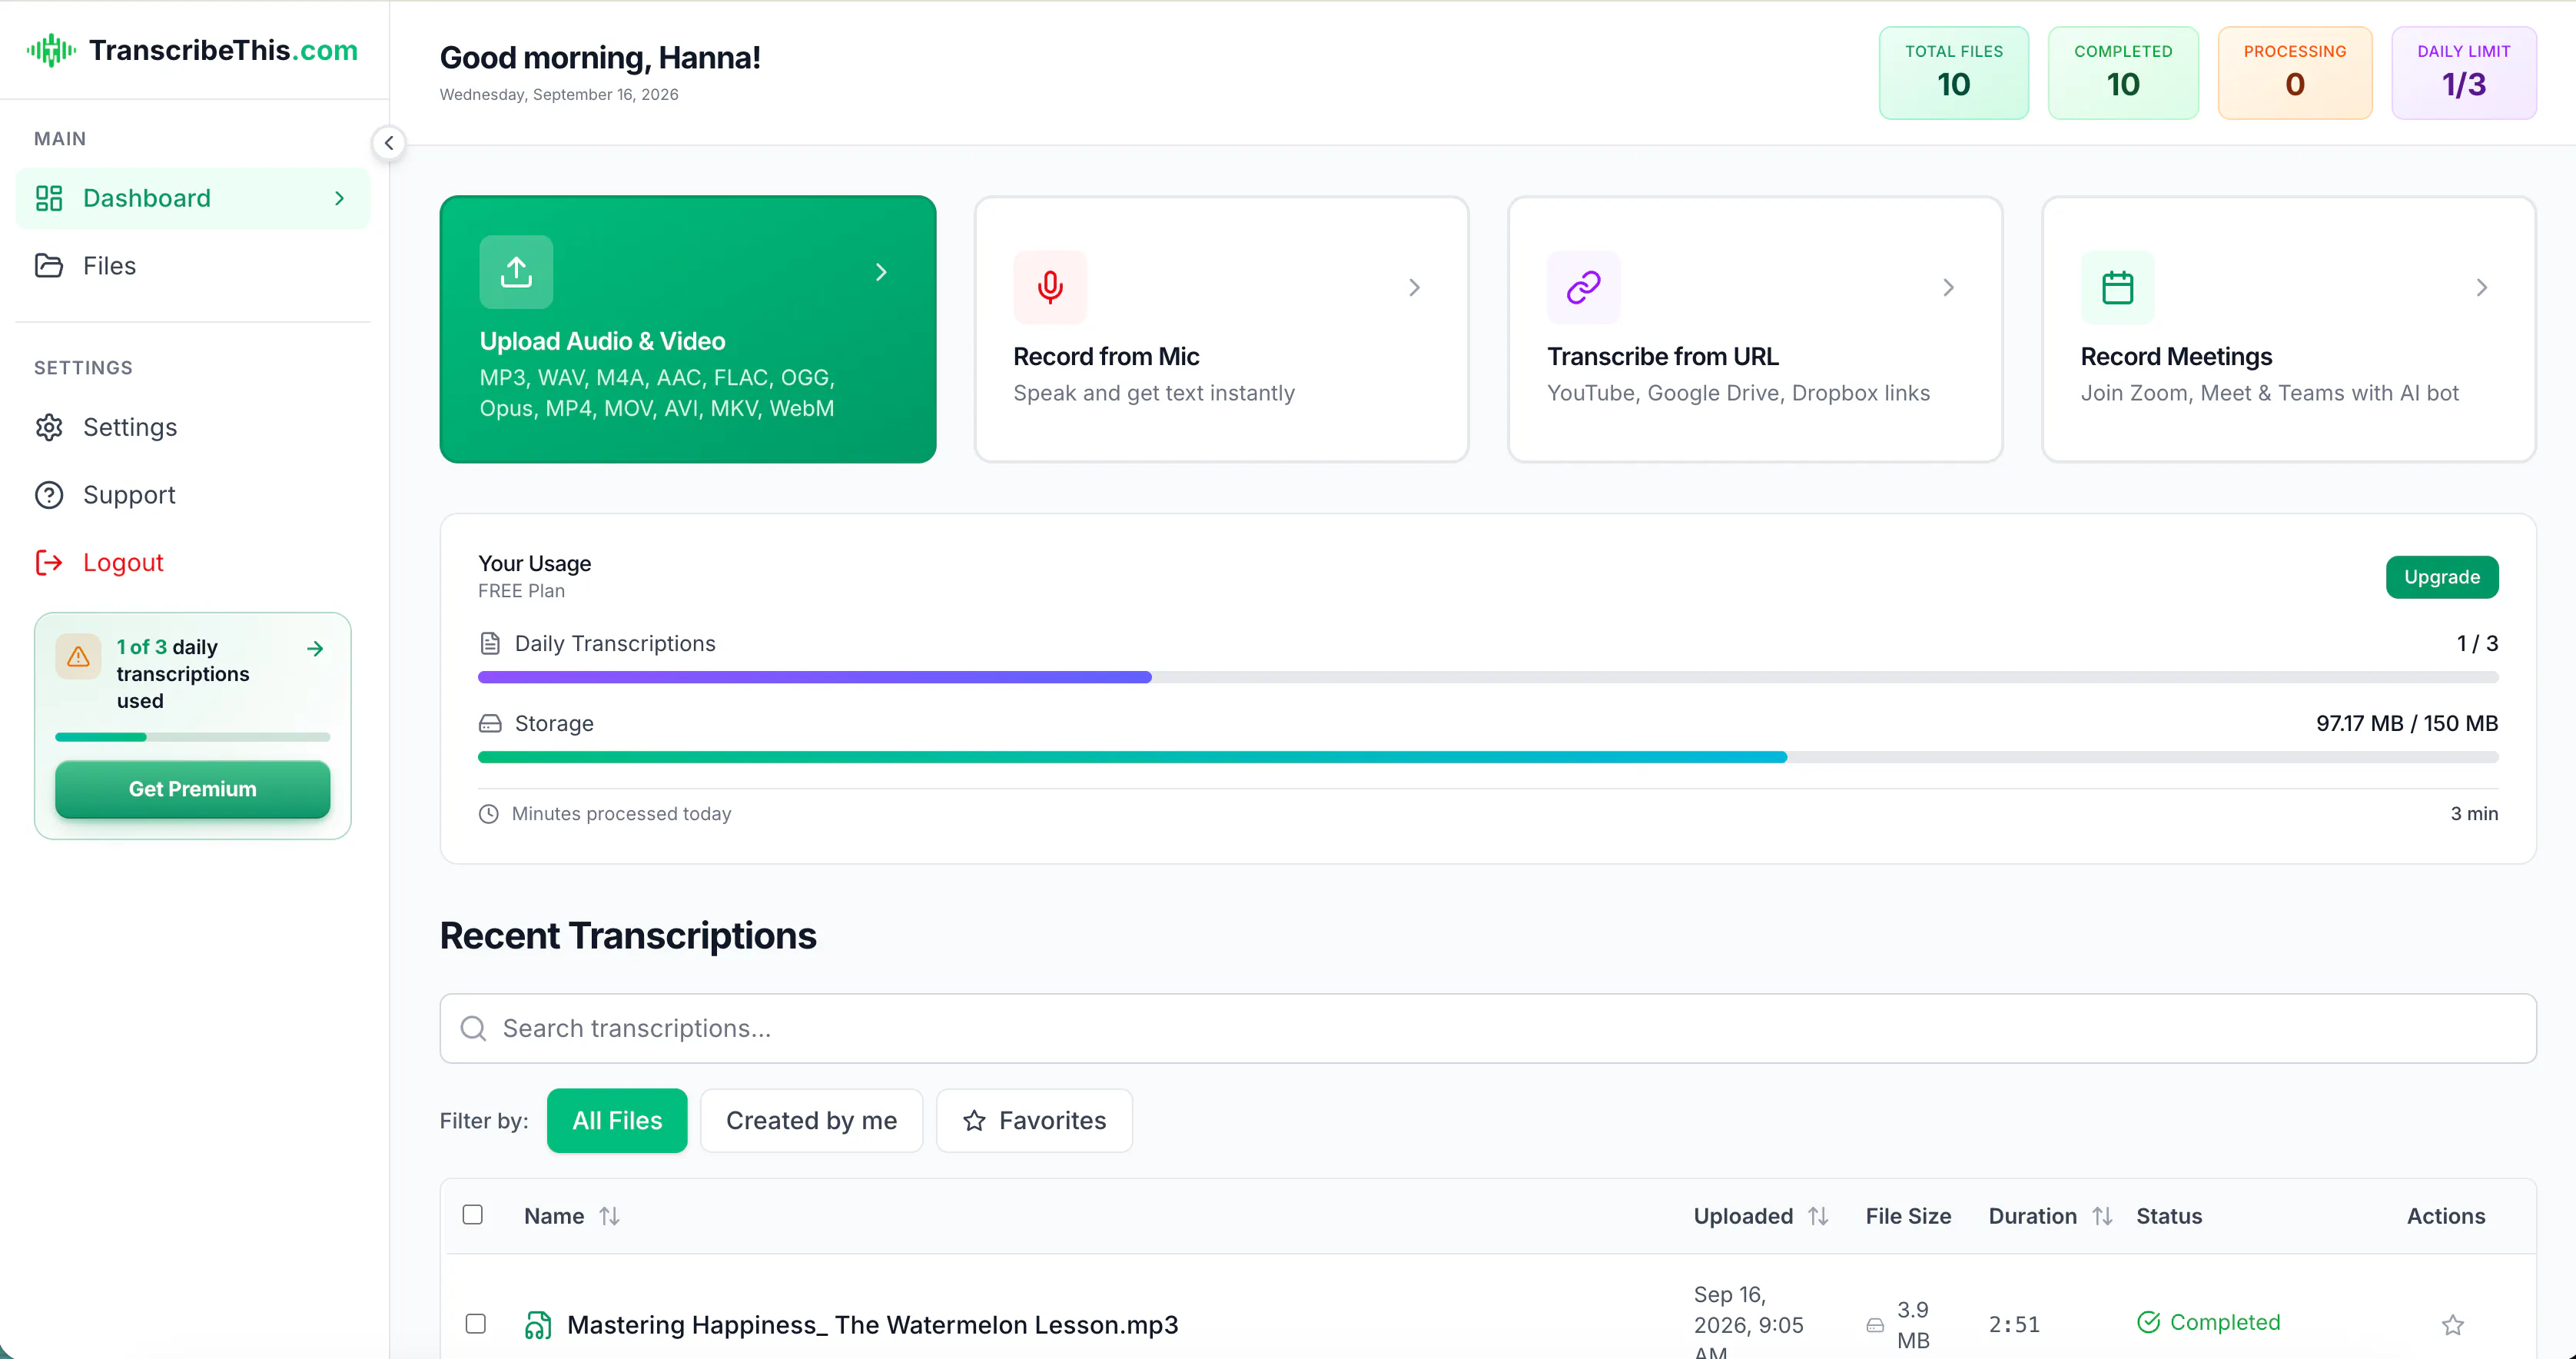The width and height of the screenshot is (2576, 1359).
Task: Collapse the sidebar with the chevron button
Action: [389, 143]
